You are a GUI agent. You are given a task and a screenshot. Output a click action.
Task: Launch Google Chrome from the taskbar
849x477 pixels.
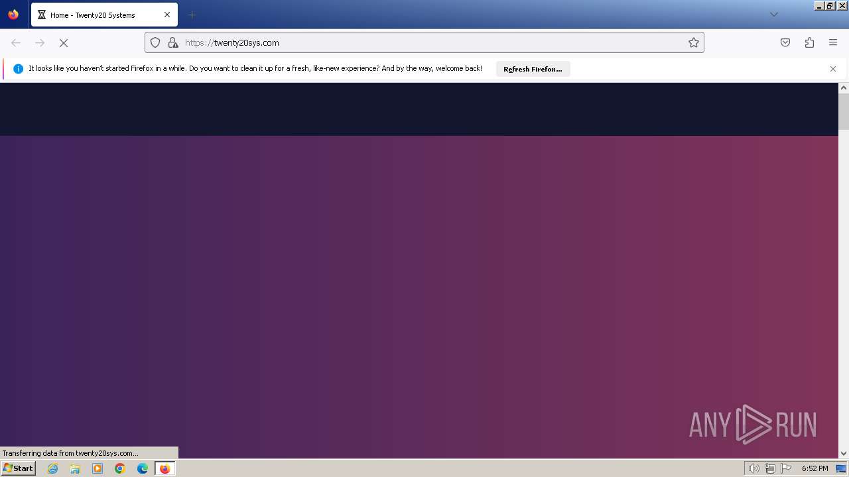(120, 468)
